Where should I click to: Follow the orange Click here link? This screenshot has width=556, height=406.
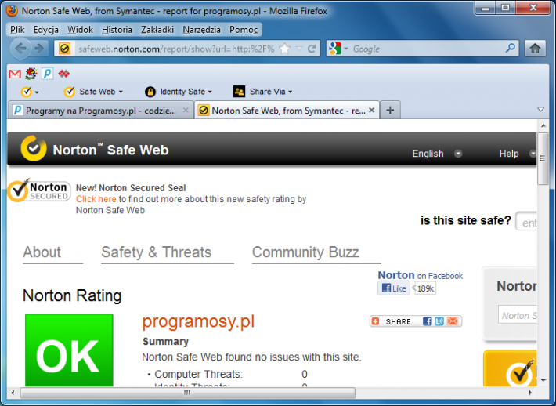tap(96, 199)
